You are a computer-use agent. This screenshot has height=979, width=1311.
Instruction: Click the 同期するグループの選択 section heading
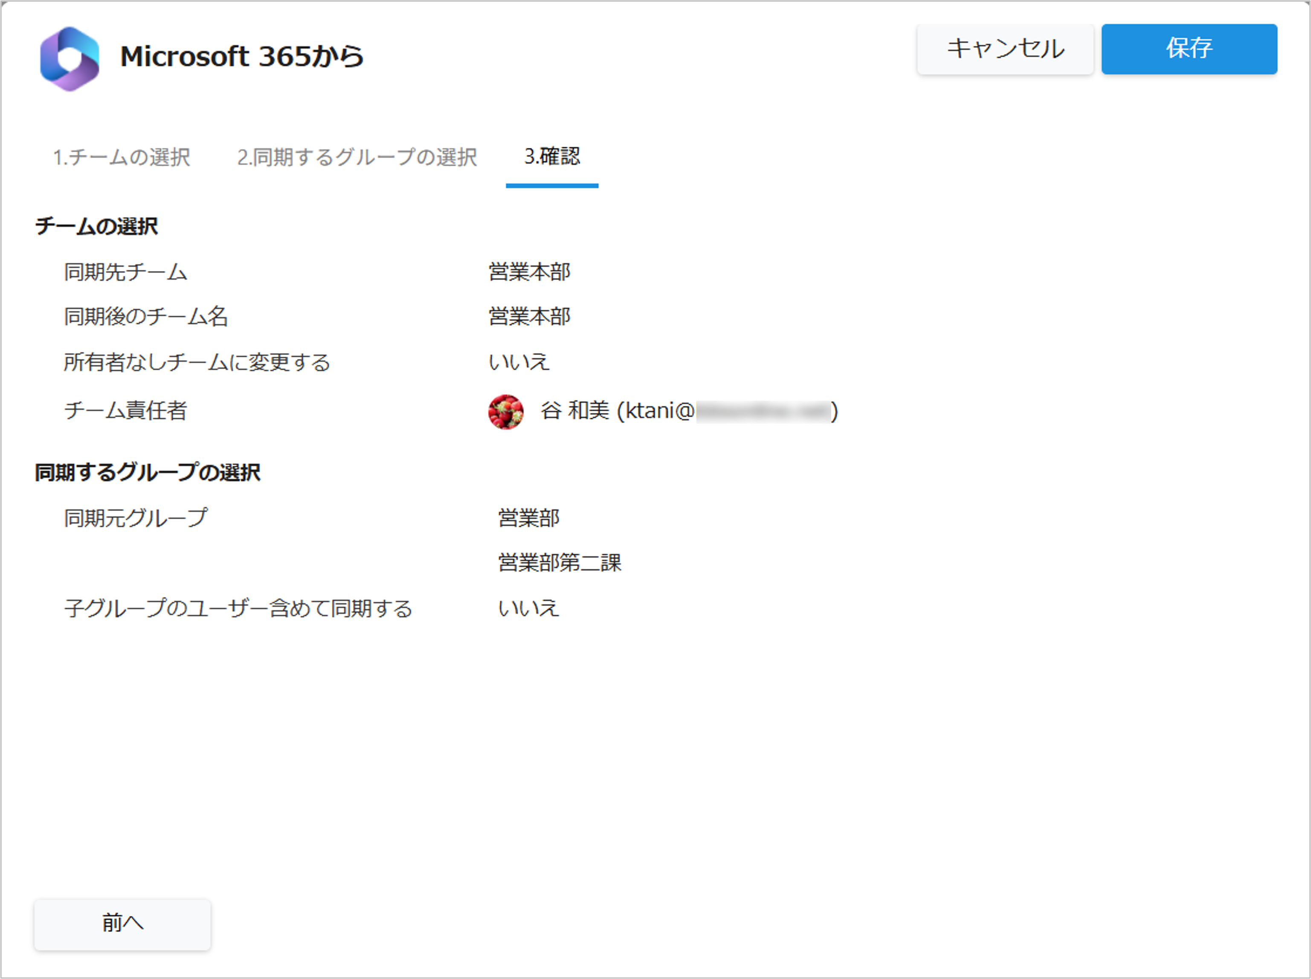point(148,473)
